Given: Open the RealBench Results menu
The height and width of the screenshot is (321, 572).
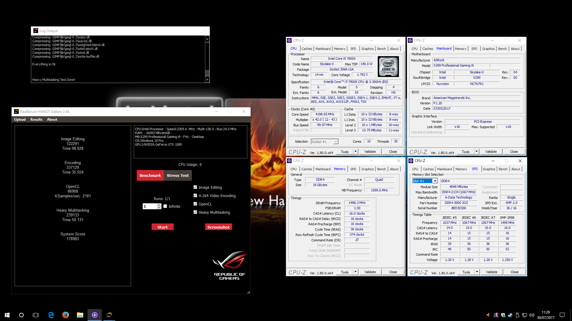Looking at the screenshot, I should click(x=36, y=119).
